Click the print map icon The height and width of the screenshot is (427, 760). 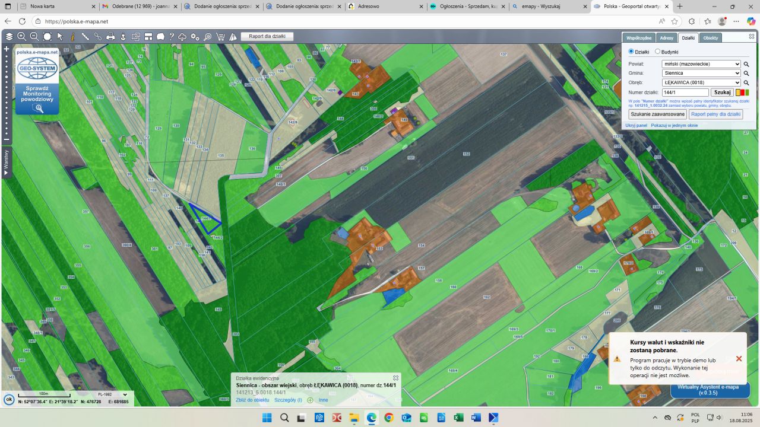[x=110, y=37]
